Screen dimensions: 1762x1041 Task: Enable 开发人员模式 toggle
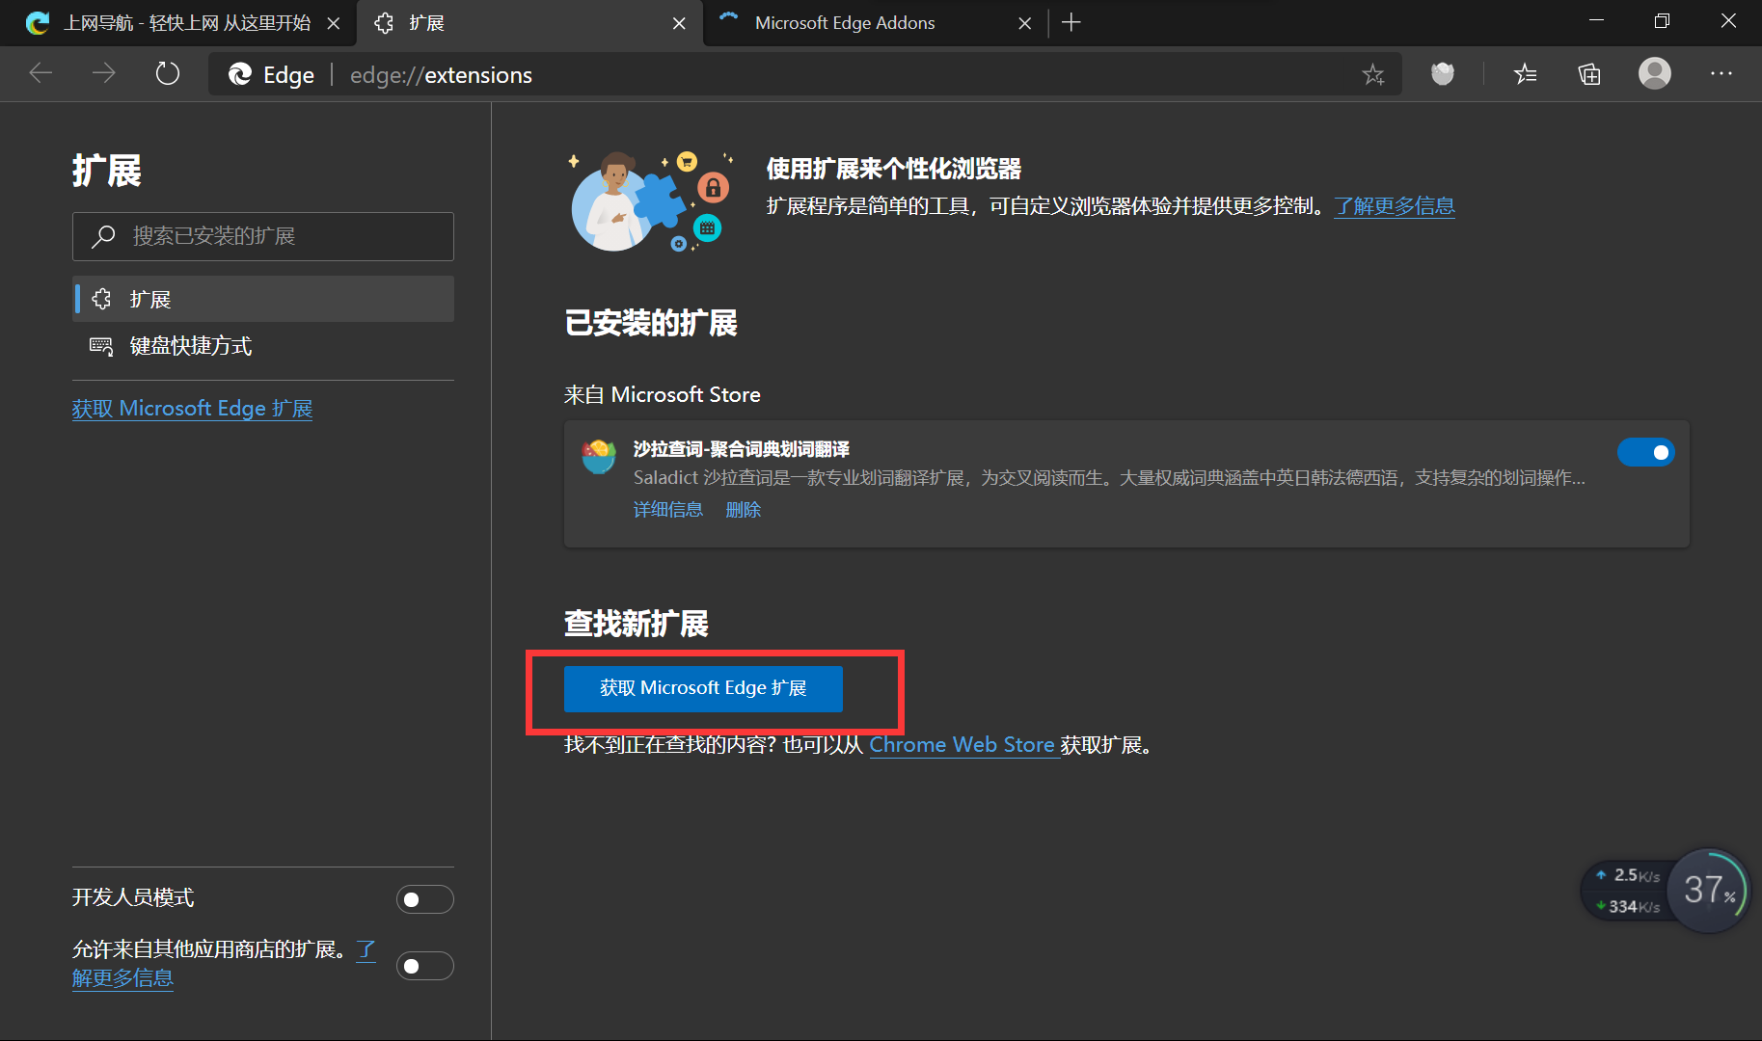pyautogui.click(x=425, y=899)
